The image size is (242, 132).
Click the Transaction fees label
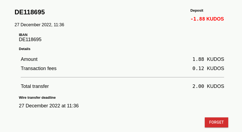pyautogui.click(x=39, y=68)
